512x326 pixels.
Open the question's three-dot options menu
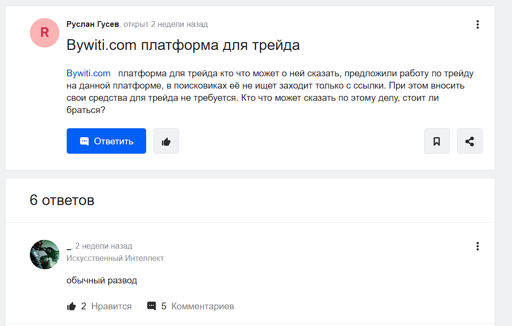pyautogui.click(x=477, y=24)
